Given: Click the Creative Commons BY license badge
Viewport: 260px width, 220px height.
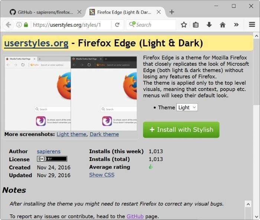Looking at the screenshot, I should (52, 159).
